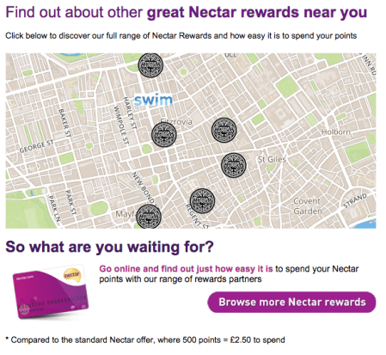Click the Holborn label on the map
This screenshot has height=355, width=386.
pyautogui.click(x=336, y=132)
